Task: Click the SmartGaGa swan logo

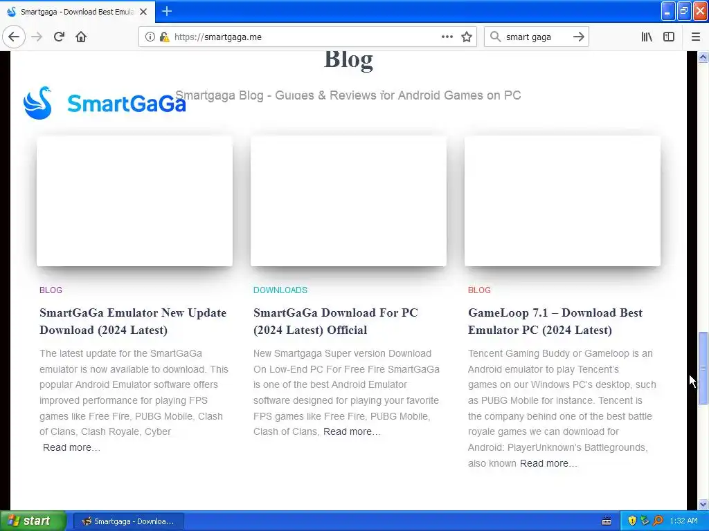Action: click(105, 103)
